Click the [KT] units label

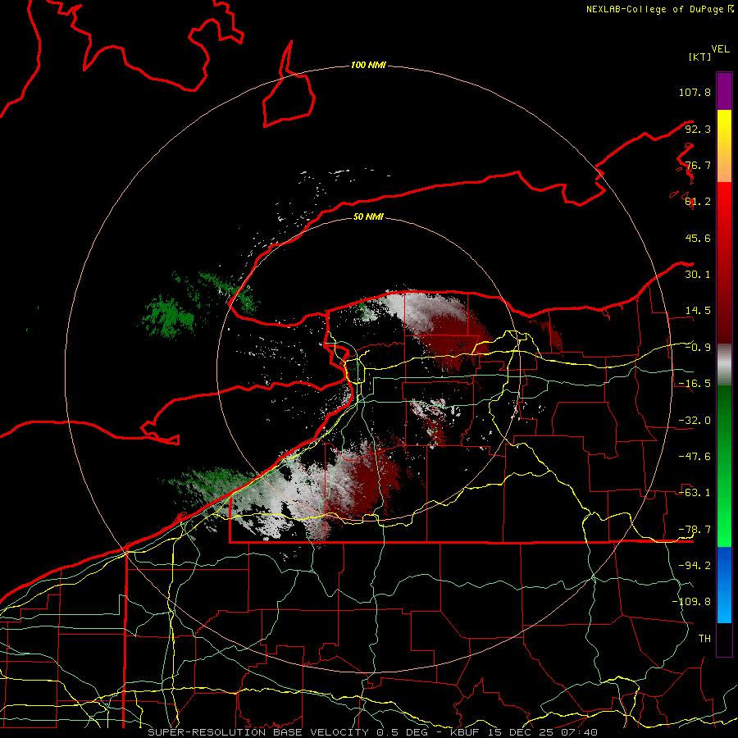700,57
